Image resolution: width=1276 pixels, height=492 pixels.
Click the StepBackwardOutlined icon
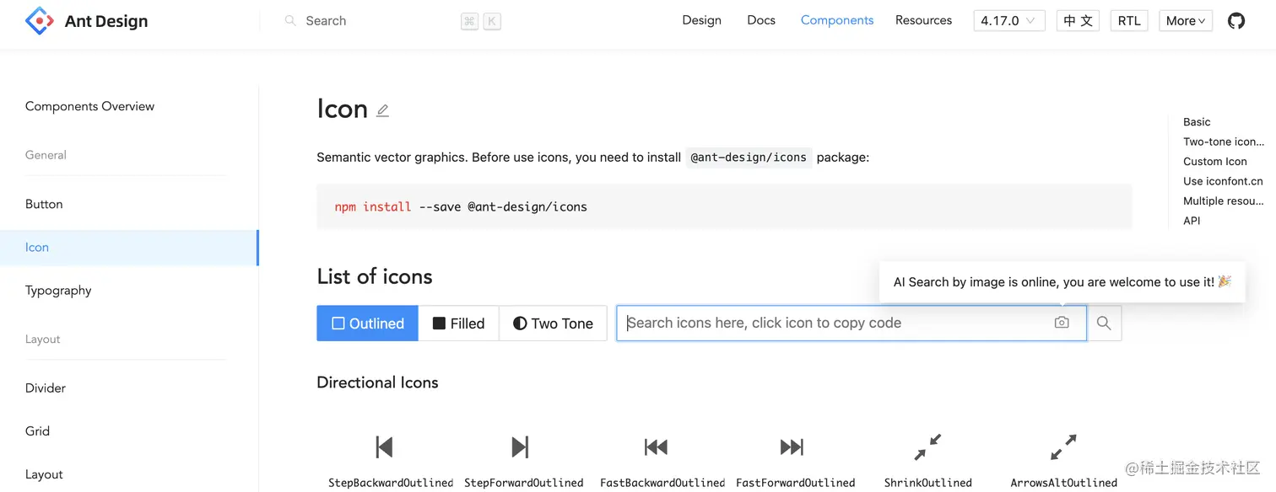(385, 447)
